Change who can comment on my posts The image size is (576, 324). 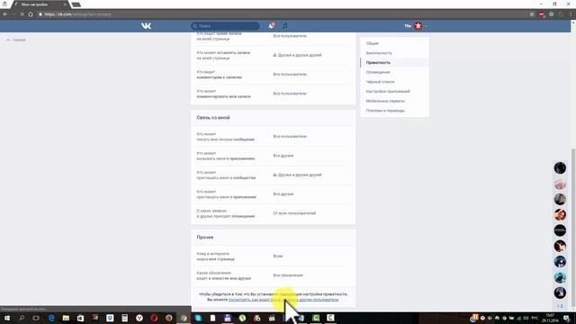[290, 94]
